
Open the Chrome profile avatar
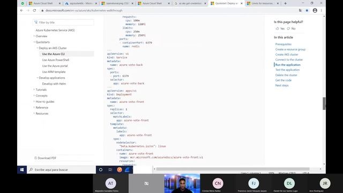click(x=315, y=10)
